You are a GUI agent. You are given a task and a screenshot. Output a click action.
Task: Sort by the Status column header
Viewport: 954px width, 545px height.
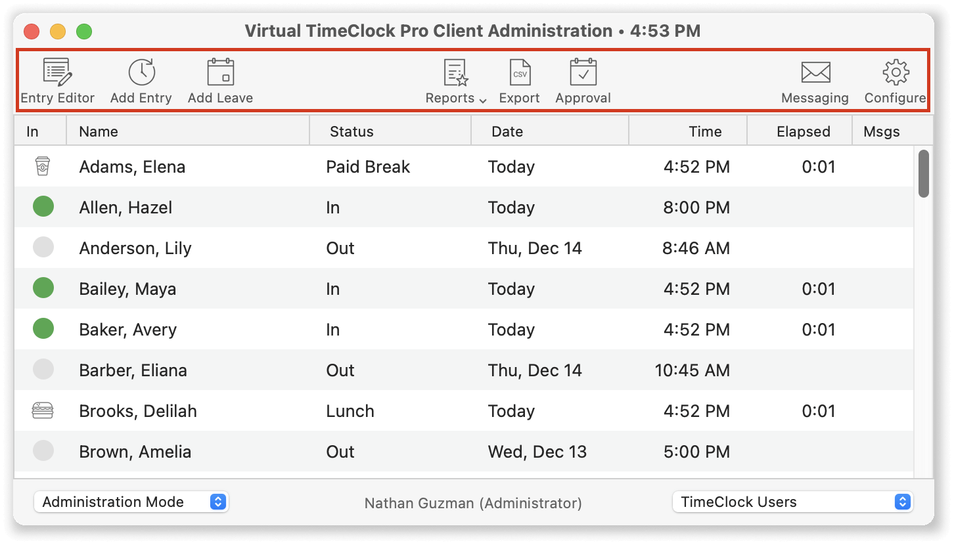click(390, 131)
